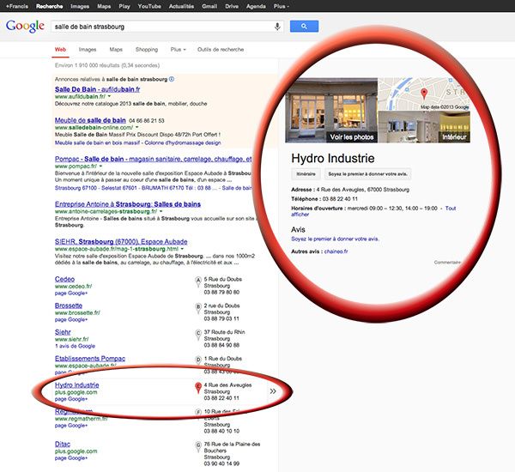Open Actualités from the top bar
The image size is (515, 472).
[x=181, y=6]
